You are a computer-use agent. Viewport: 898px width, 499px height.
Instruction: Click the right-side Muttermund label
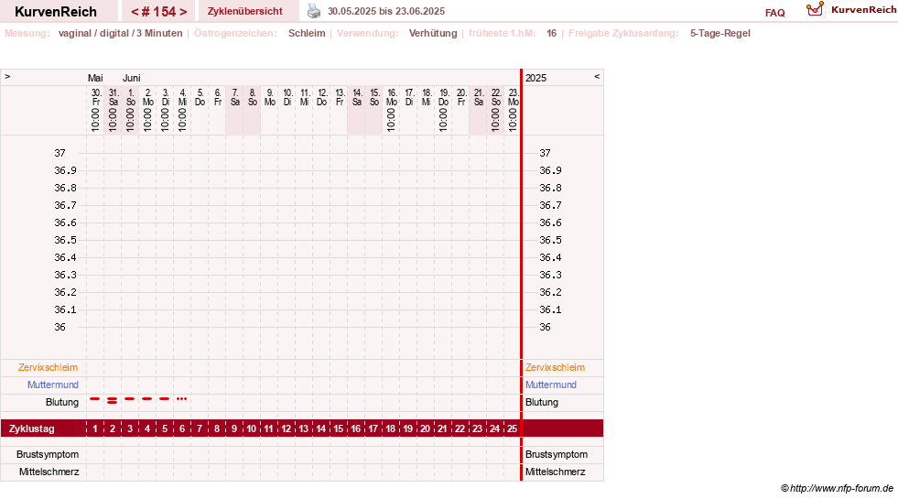click(551, 385)
